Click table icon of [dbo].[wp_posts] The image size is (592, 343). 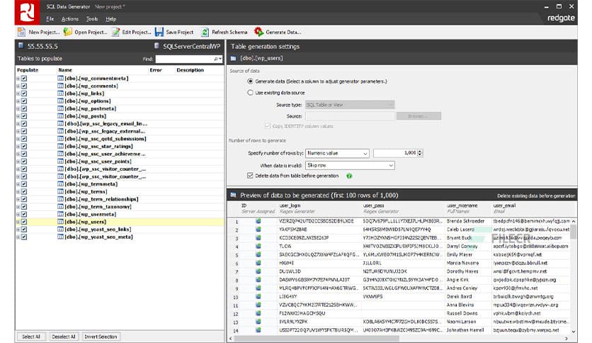tap(60, 116)
